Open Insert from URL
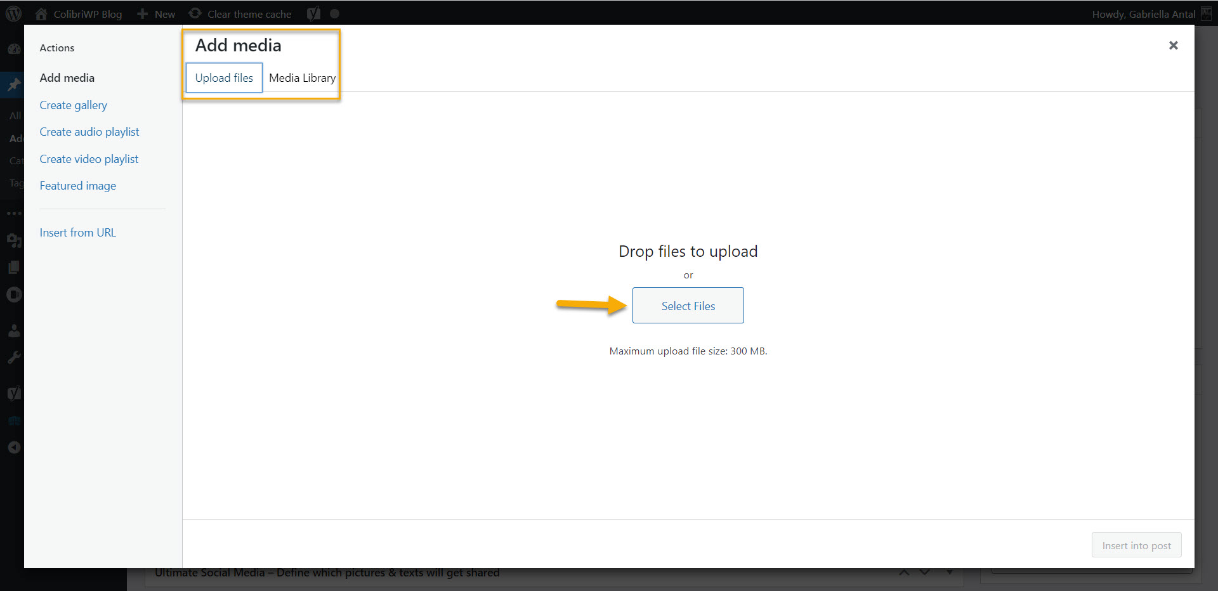This screenshot has height=591, width=1218. tap(77, 233)
